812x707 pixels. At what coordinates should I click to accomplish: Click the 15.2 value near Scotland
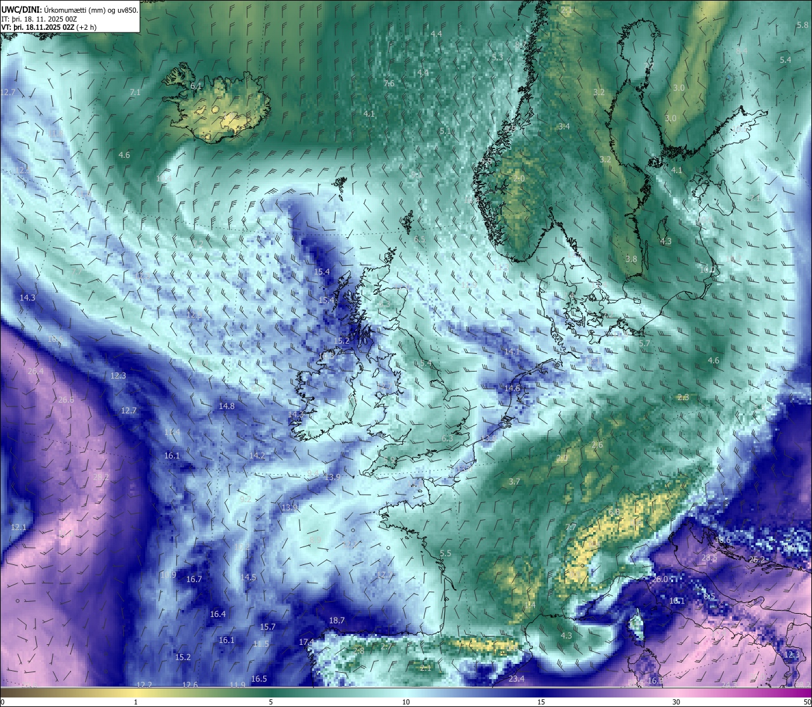pos(341,341)
